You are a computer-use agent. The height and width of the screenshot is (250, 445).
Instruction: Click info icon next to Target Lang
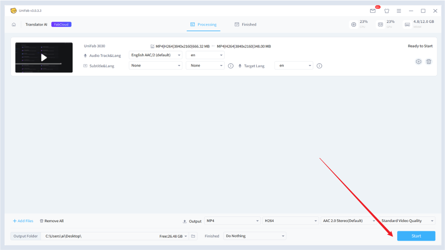coord(319,66)
